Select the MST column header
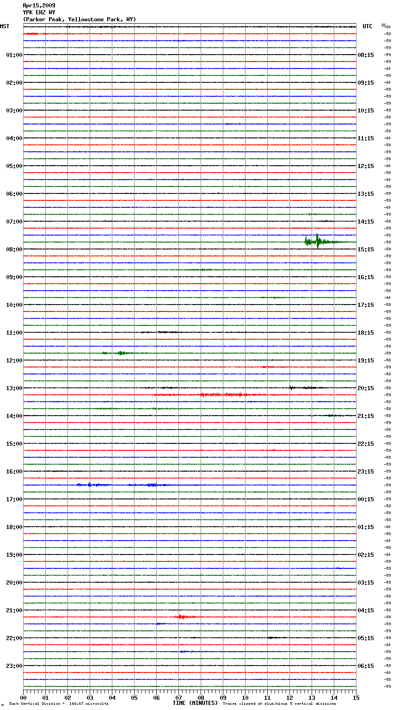 tap(5, 26)
